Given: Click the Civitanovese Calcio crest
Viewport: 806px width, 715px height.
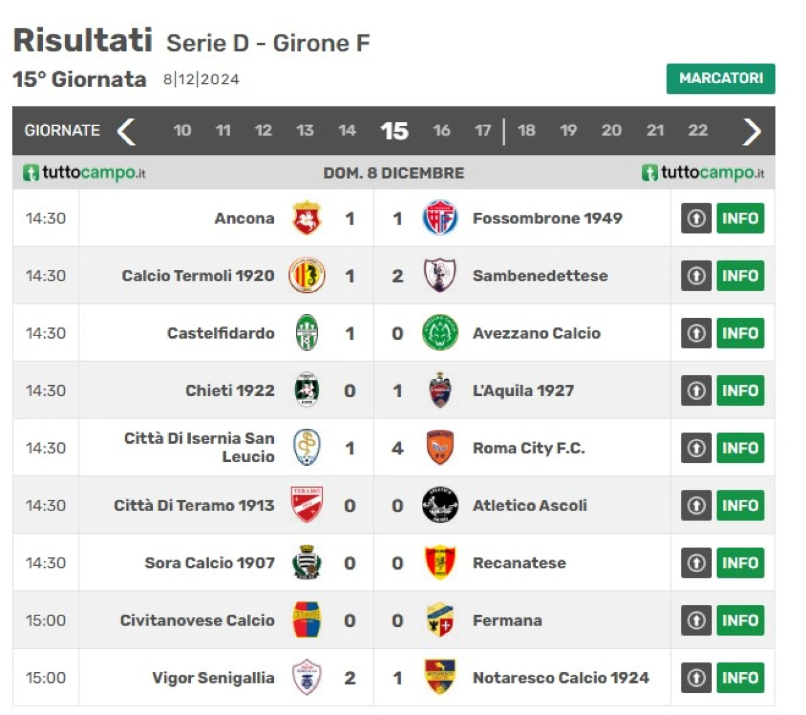Looking at the screenshot, I should (x=307, y=620).
